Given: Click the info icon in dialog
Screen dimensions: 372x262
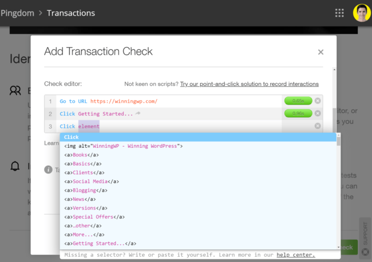Looking at the screenshot, I should tap(48, 169).
